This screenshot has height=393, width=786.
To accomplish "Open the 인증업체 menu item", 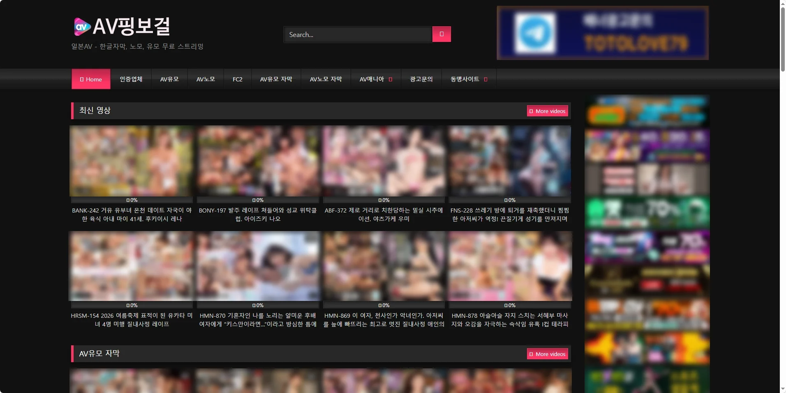I will point(131,79).
